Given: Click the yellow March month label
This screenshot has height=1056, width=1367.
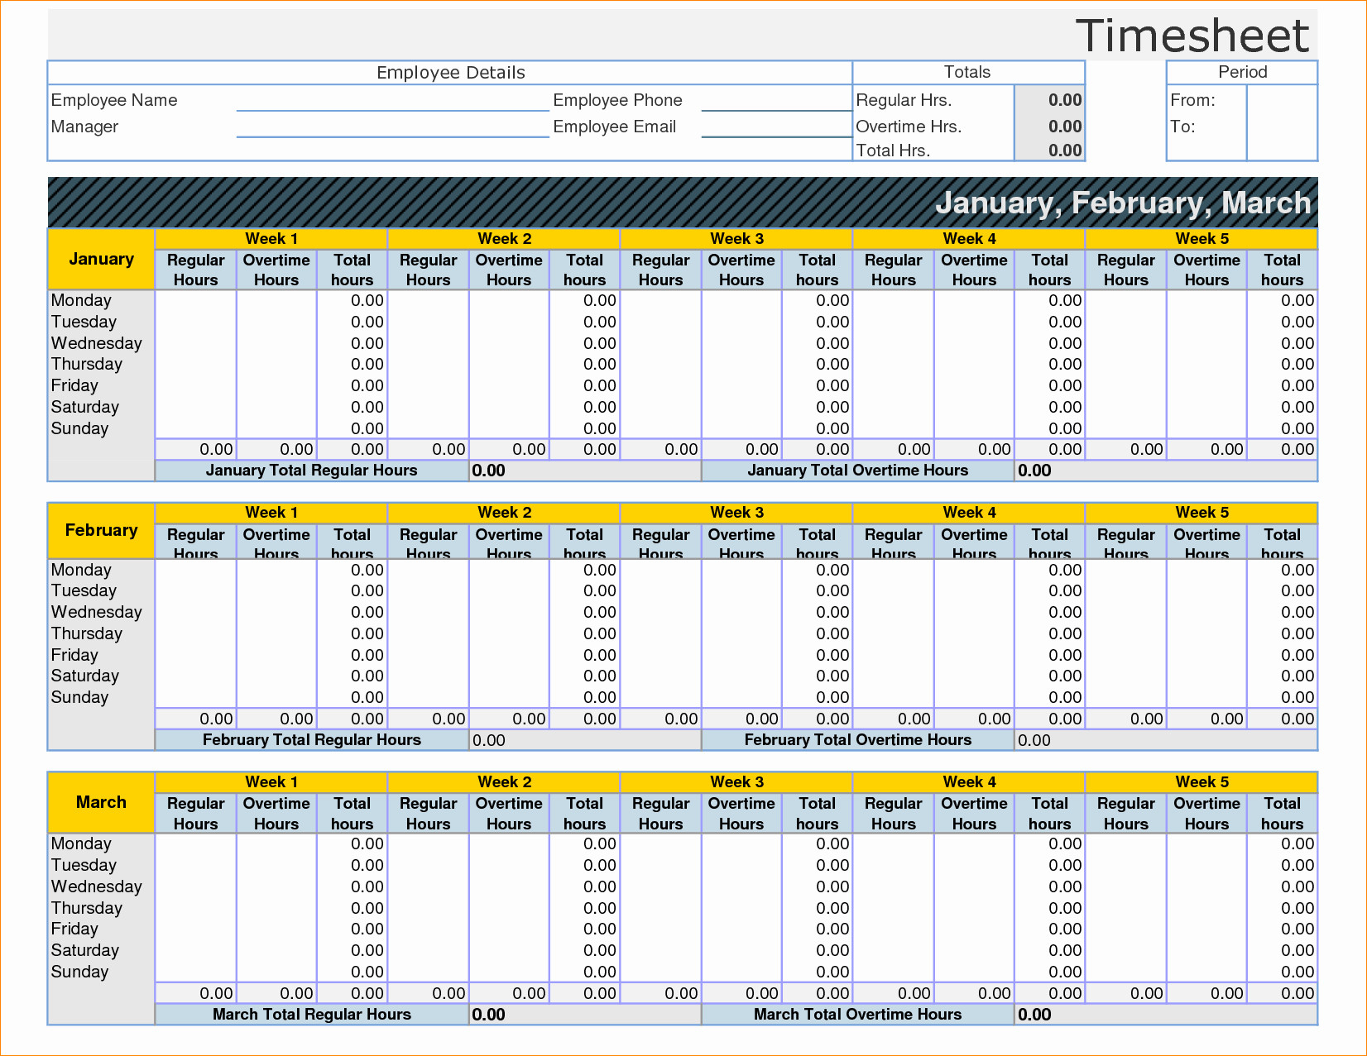Looking at the screenshot, I should [x=100, y=801].
